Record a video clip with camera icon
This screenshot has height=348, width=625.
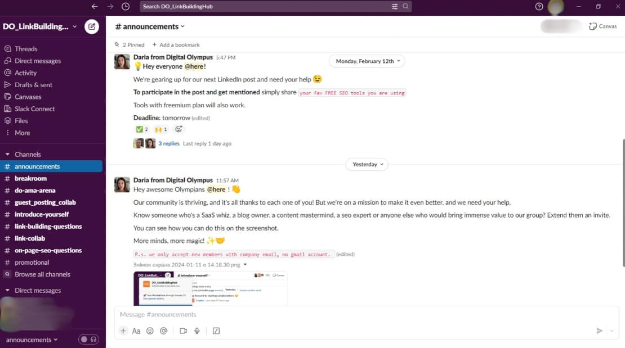(183, 331)
